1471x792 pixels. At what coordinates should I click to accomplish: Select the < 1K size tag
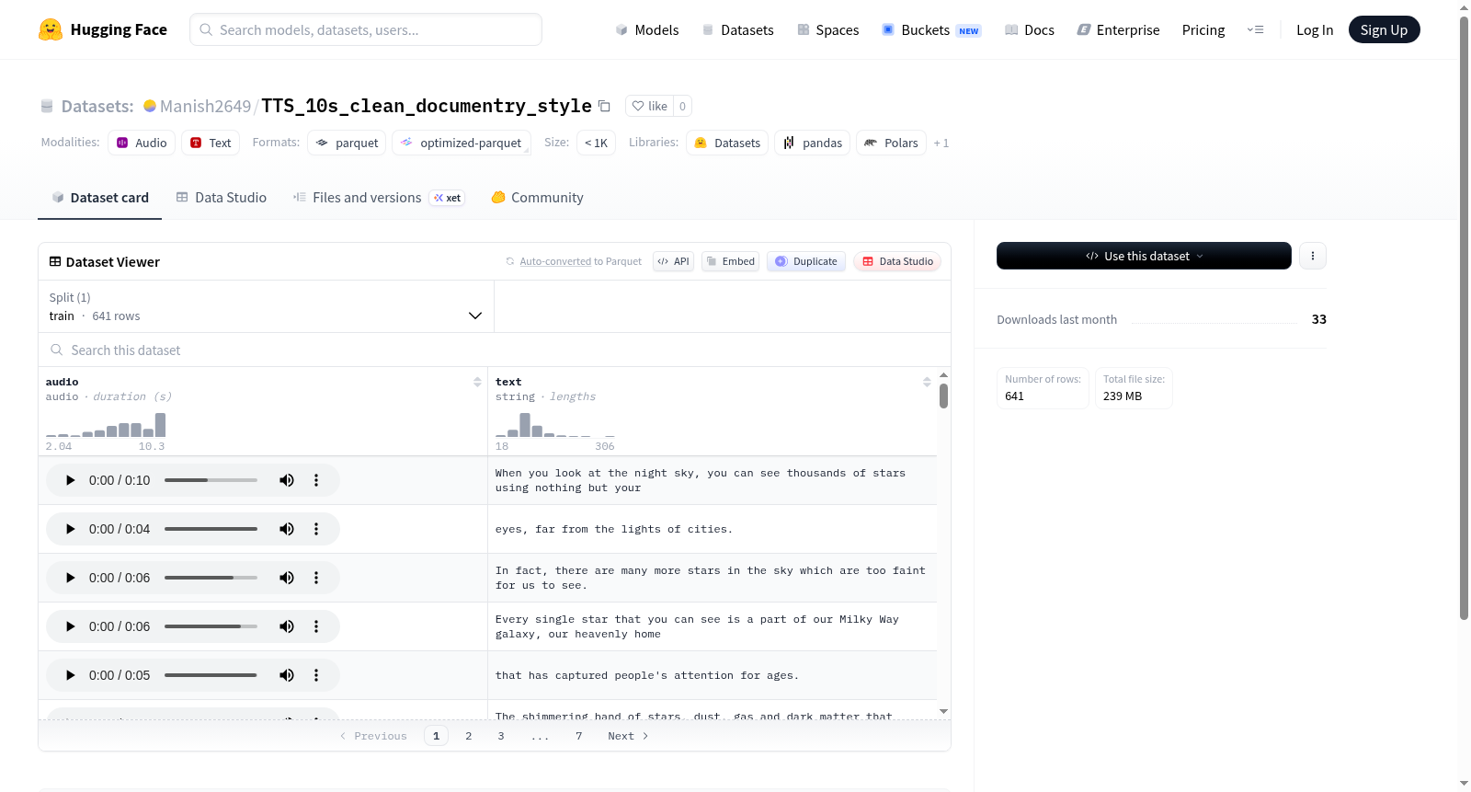[596, 143]
